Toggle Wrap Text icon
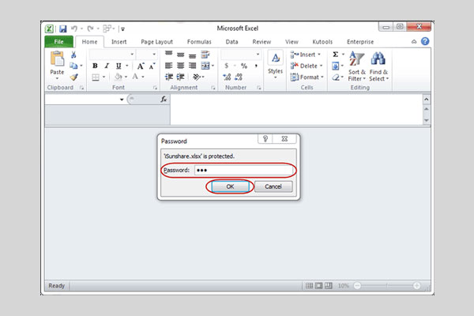 pos(205,55)
